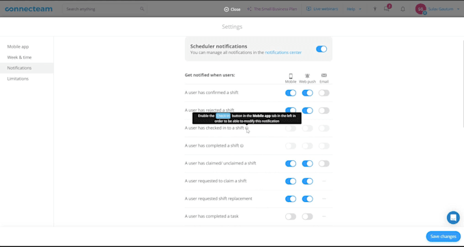Screen dimensions: 464x247
Task: Toggle Web push for user has rejected a shift
Action: tap(308, 111)
